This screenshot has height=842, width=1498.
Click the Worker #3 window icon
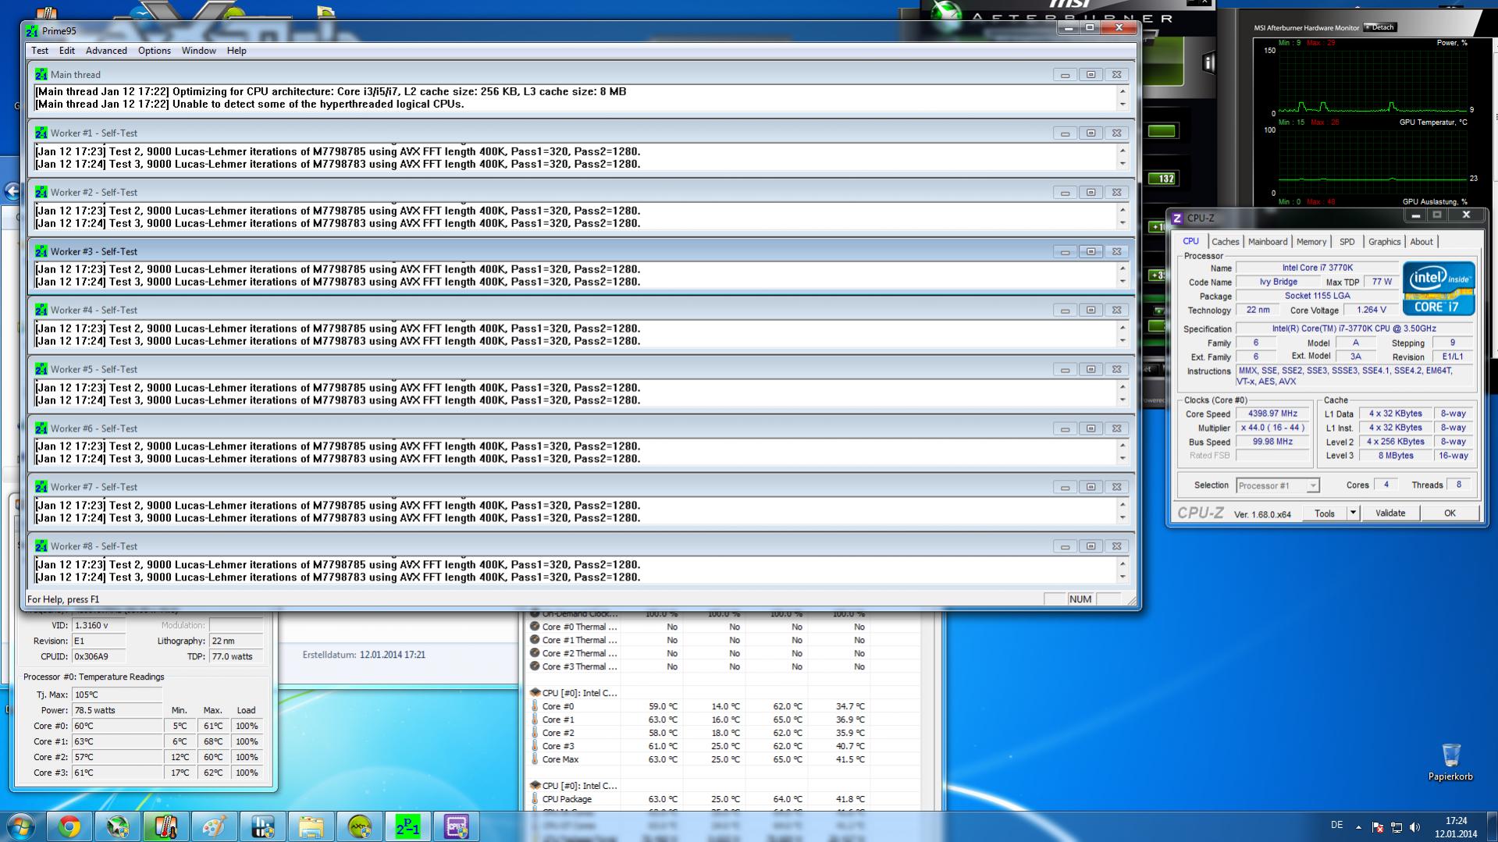click(x=41, y=251)
